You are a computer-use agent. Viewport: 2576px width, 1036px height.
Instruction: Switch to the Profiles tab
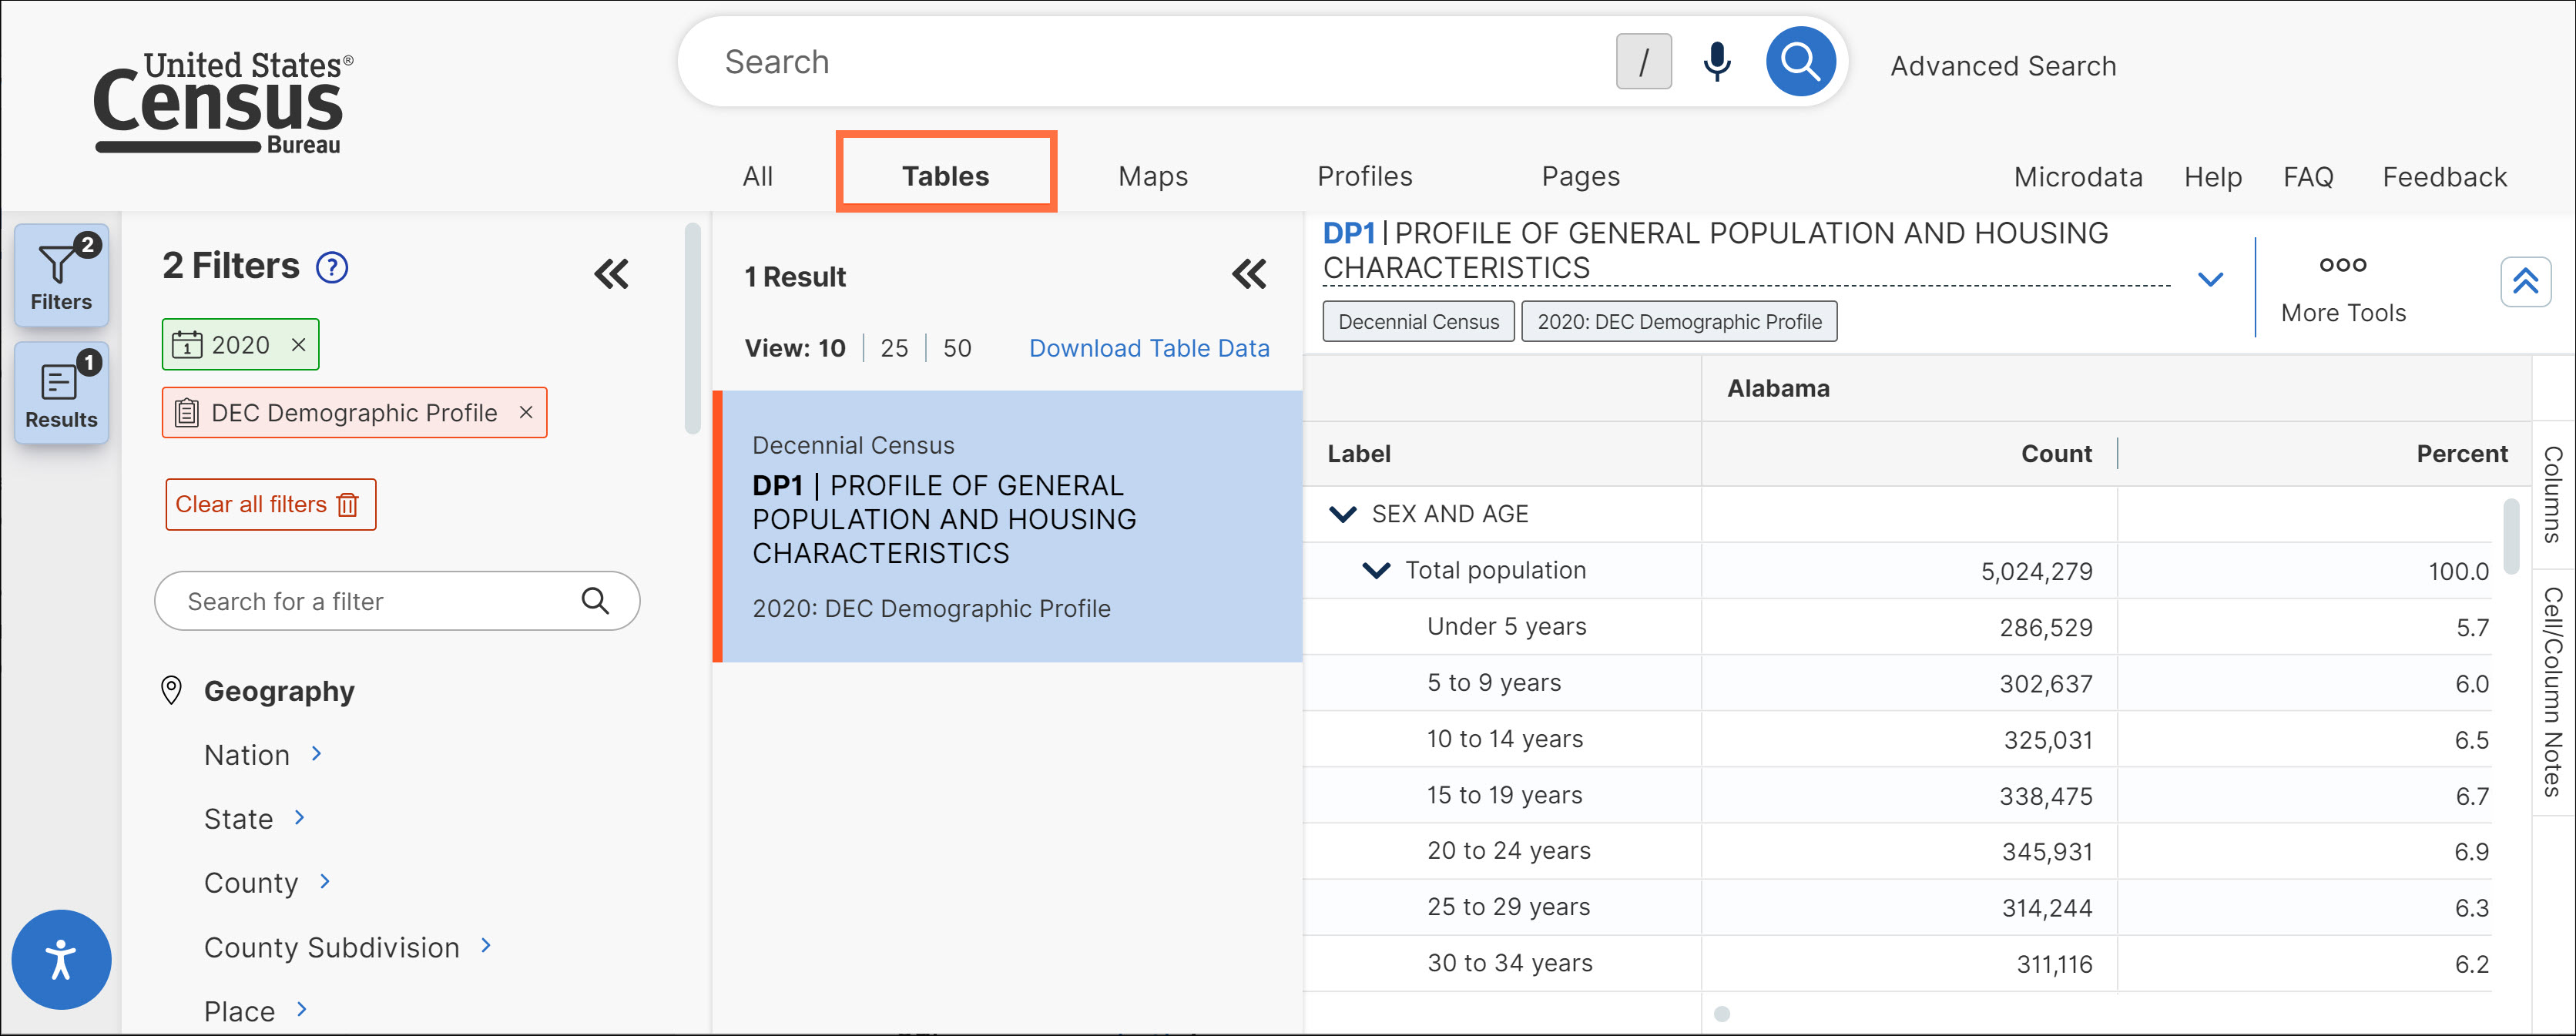pos(1364,176)
